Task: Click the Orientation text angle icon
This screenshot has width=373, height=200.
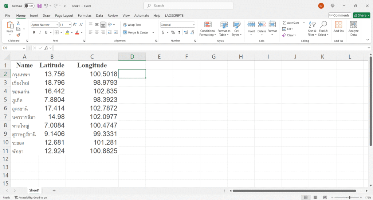Action: 110,24
